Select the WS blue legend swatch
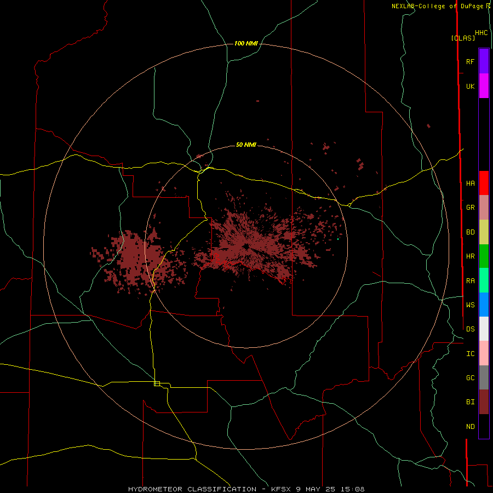The image size is (493, 493). pos(484,305)
